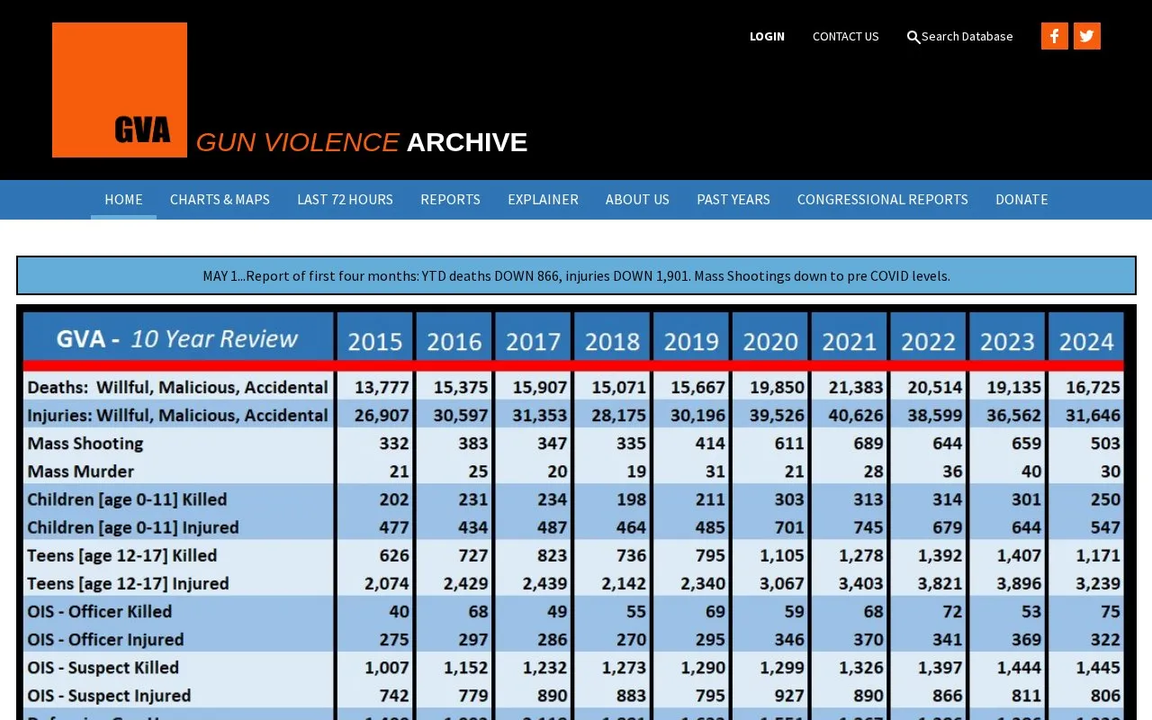Viewport: 1152px width, 720px height.
Task: Click the 2024 deaths value 16,725
Action: point(1093,387)
